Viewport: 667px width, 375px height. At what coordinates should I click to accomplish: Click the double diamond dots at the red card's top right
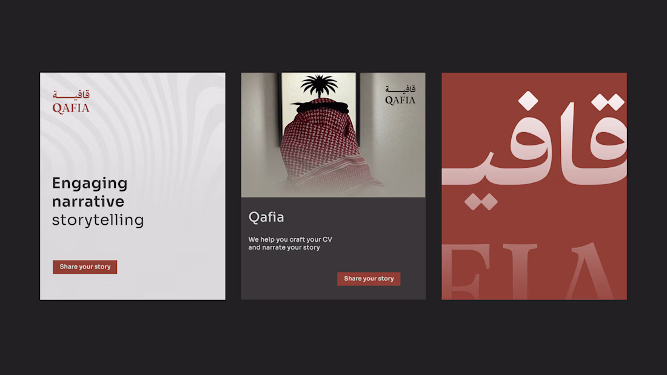pyautogui.click(x=608, y=102)
